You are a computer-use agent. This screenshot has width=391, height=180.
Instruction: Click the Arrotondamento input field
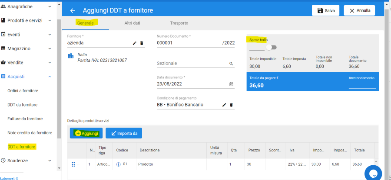point(362,85)
